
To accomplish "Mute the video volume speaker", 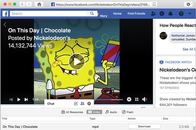I will [144, 99].
